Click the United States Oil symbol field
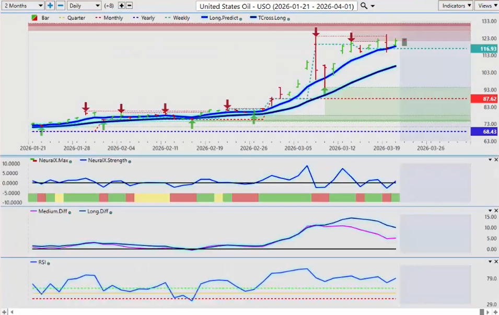 pos(276,6)
